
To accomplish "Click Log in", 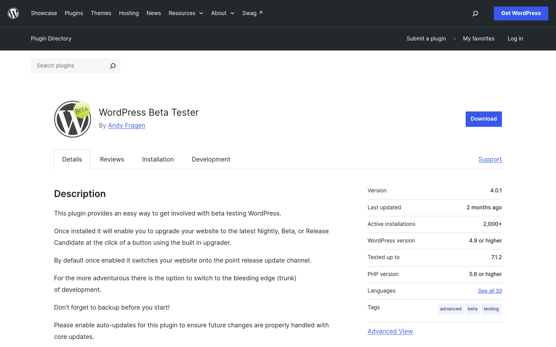I will pyautogui.click(x=515, y=39).
